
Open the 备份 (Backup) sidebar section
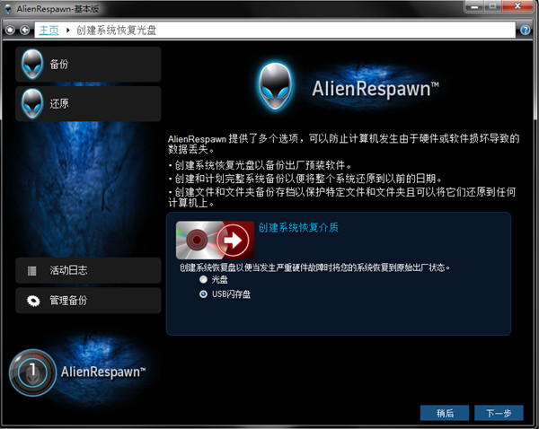pos(88,65)
